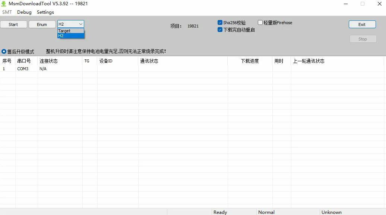Click the MsmDownloadTool green download icon
Screen dimensions: 386x215
4,3
